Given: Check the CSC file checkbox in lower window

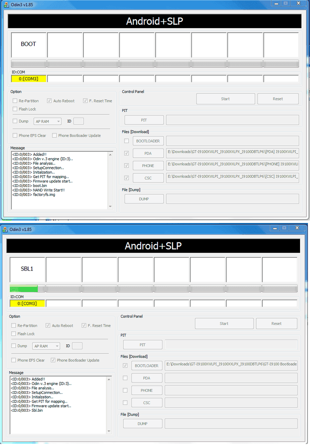Looking at the screenshot, I should 125,403.
